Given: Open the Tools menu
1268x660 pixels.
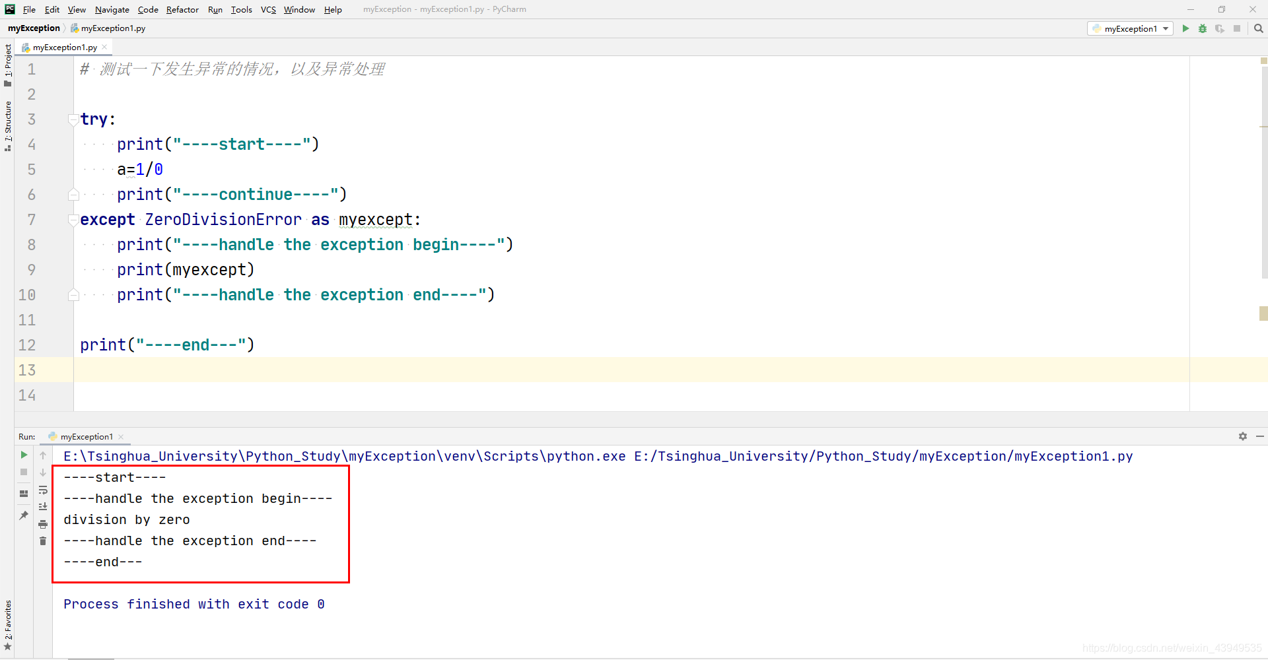Looking at the screenshot, I should [x=242, y=9].
